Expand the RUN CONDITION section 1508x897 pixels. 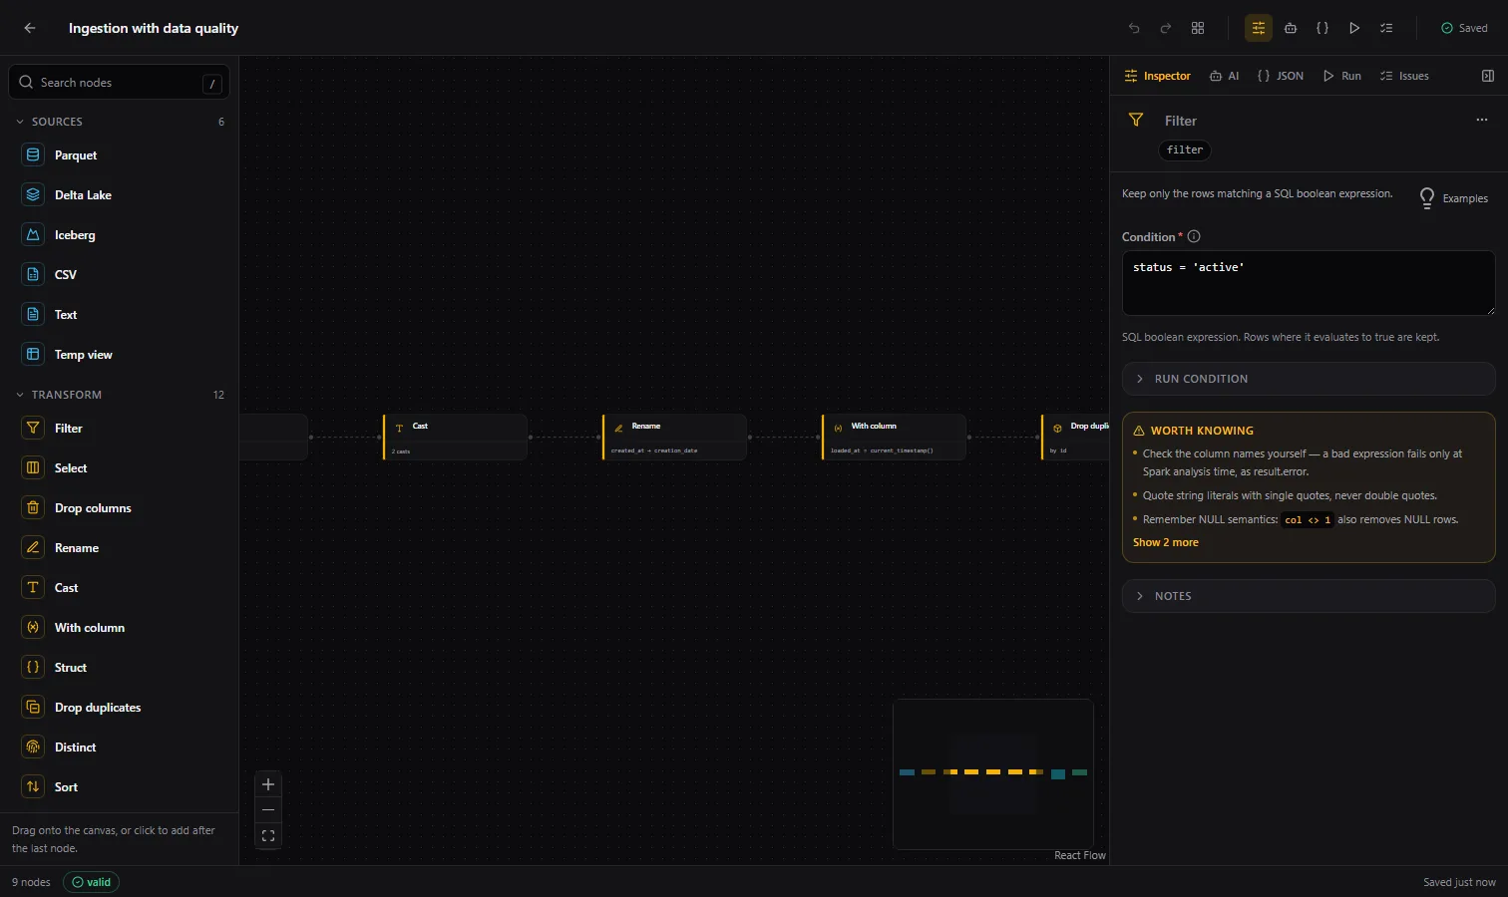[x=1309, y=379]
